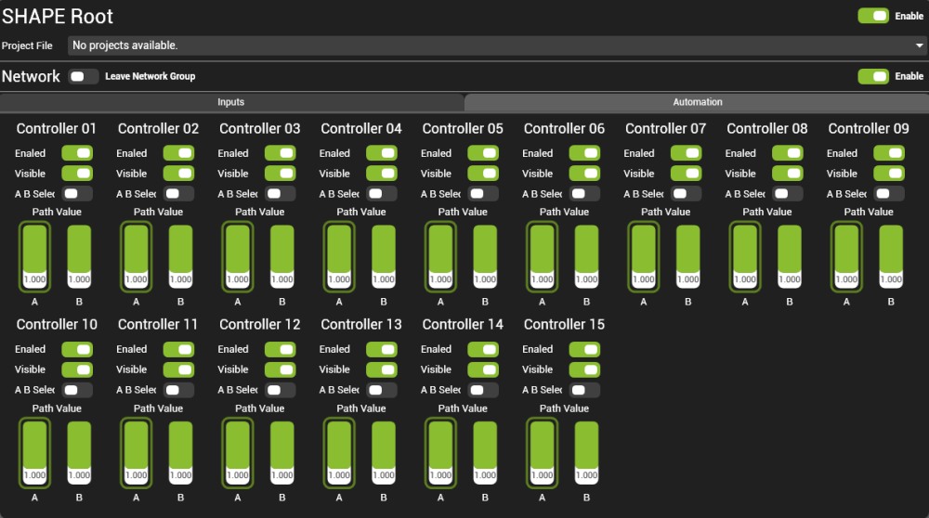
Task: Toggle Controller 12 Visible switch
Action: pyautogui.click(x=280, y=369)
